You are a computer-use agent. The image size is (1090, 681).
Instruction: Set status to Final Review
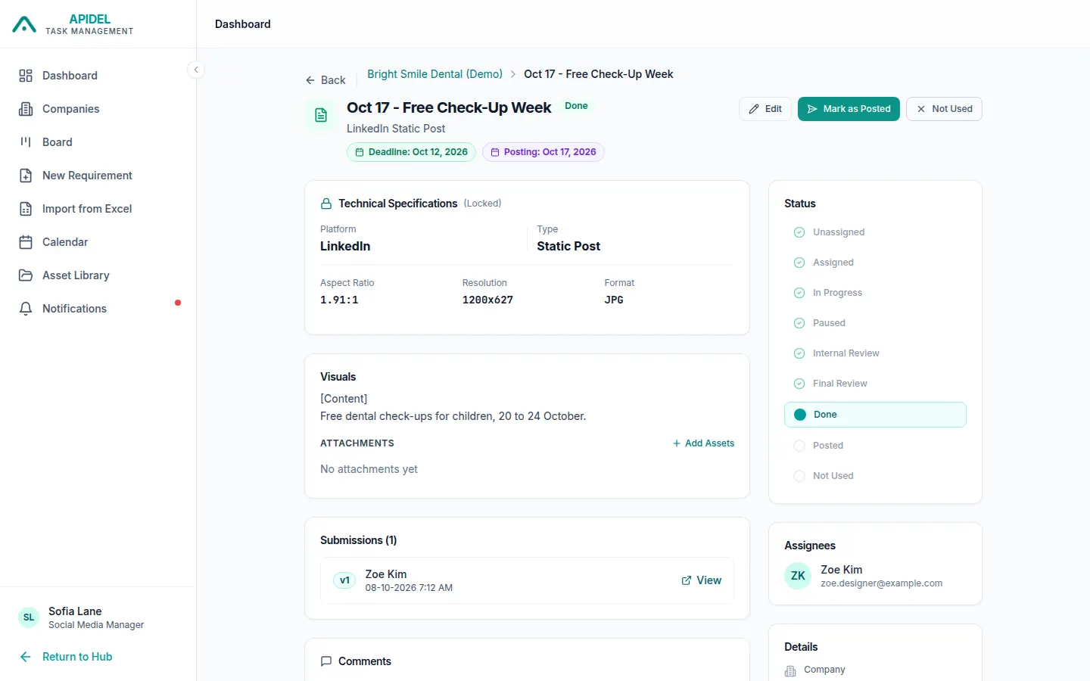click(875, 384)
